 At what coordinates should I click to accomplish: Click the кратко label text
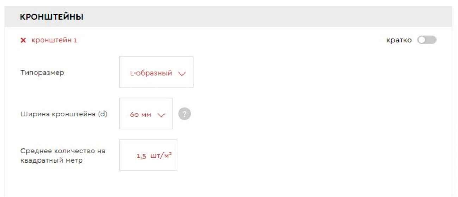[x=399, y=40]
